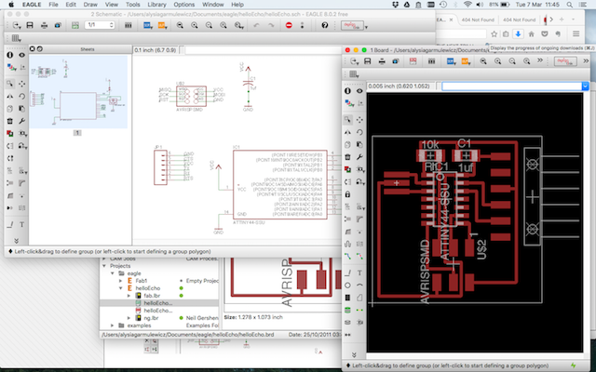Screen dimensions: 596x372
Task: Collapse the eagle folder in Control Panel
Action: pos(113,273)
